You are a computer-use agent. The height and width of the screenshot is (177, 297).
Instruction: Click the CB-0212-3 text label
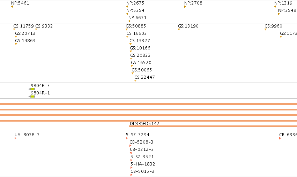click(142, 149)
